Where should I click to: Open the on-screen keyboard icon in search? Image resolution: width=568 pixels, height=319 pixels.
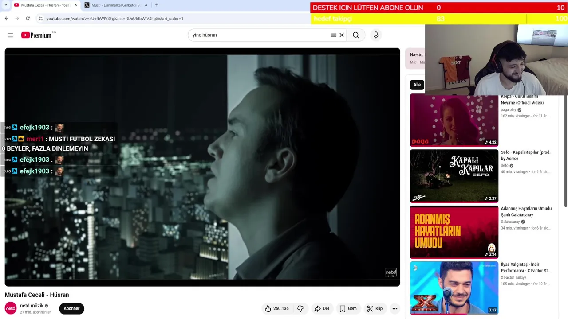click(333, 35)
